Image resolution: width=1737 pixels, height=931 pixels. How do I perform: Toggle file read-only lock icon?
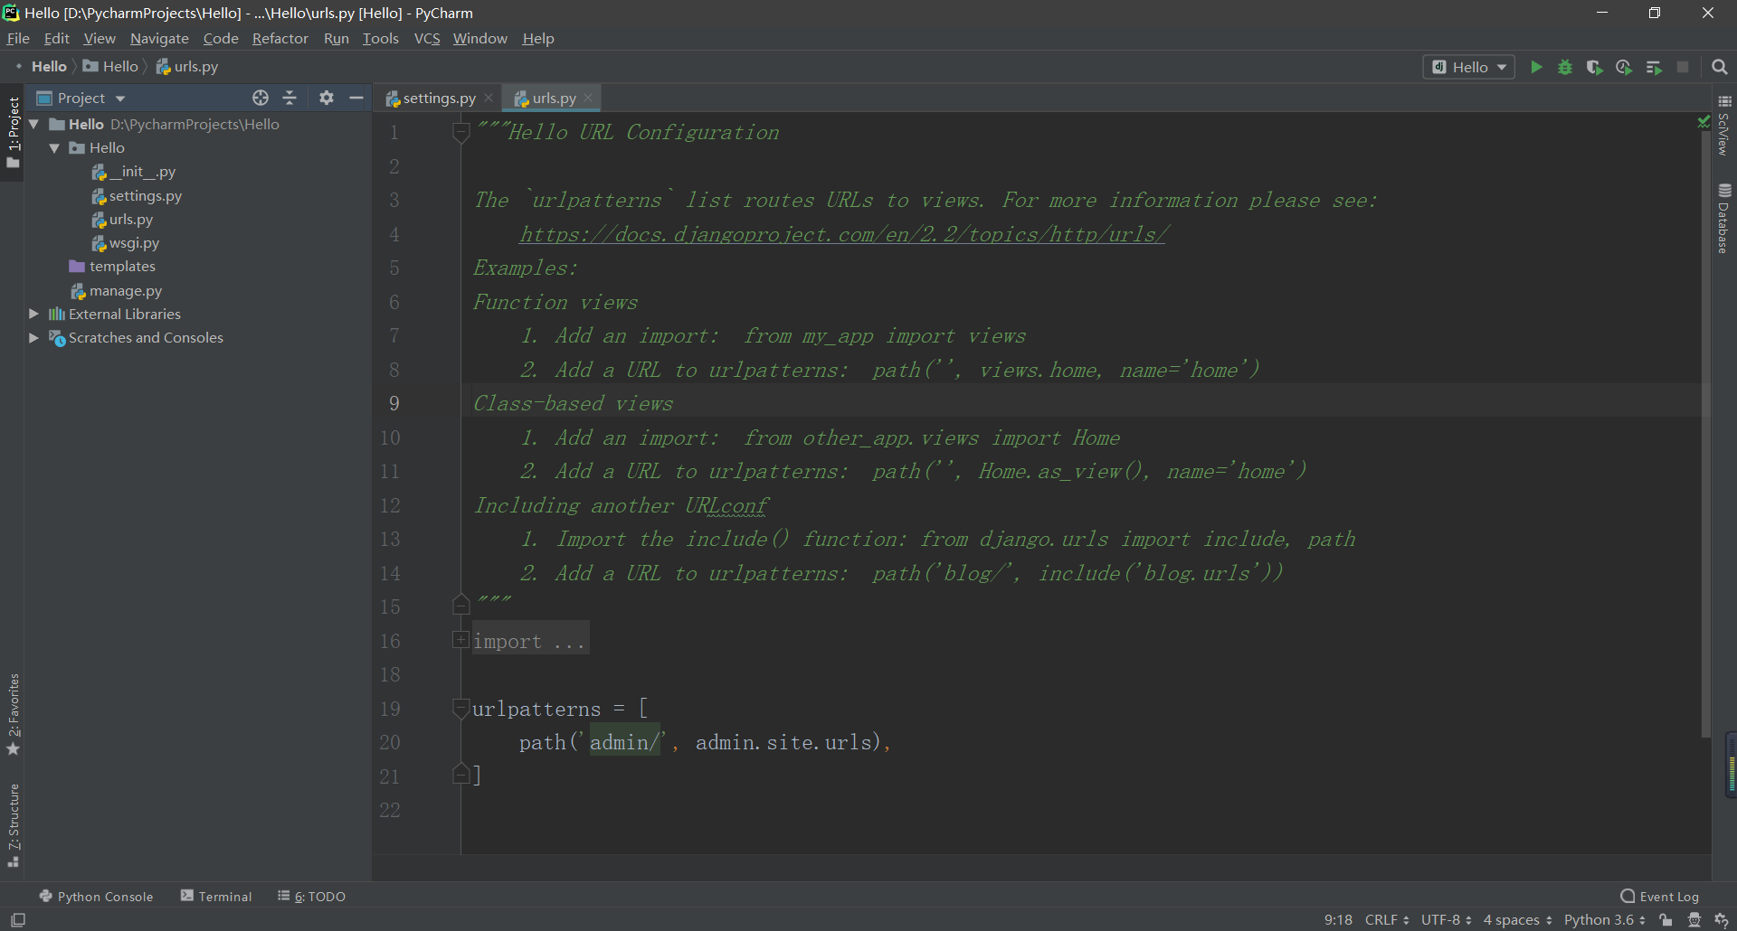coord(1666,920)
